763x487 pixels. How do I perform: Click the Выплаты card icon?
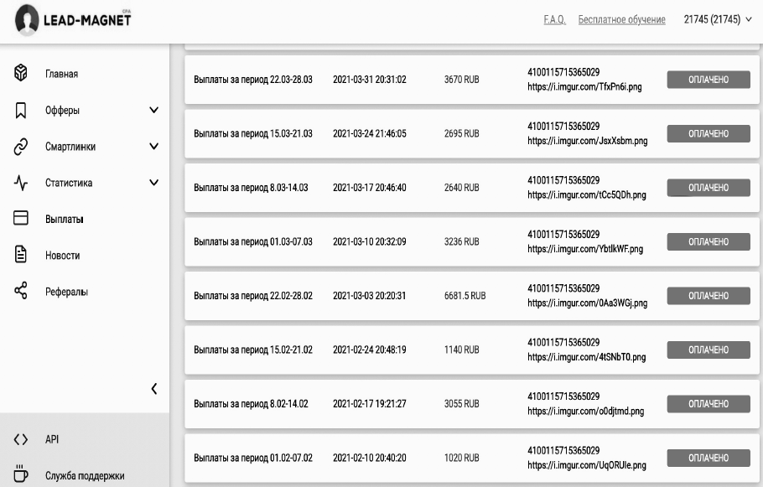click(21, 218)
